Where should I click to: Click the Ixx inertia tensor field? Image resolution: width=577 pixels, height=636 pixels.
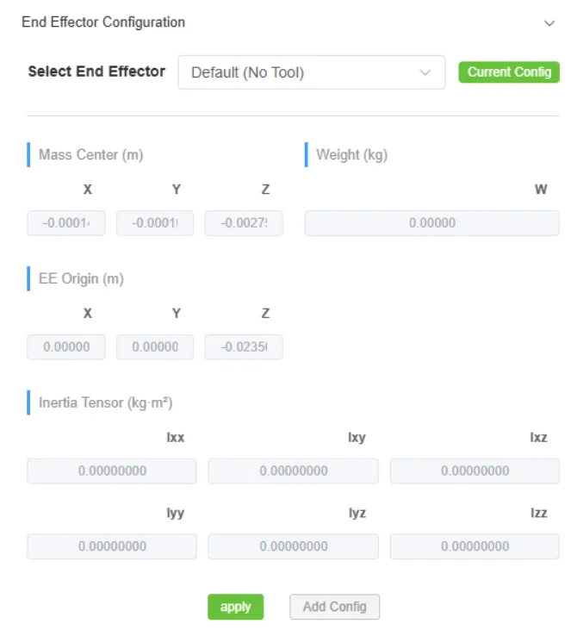click(x=112, y=471)
